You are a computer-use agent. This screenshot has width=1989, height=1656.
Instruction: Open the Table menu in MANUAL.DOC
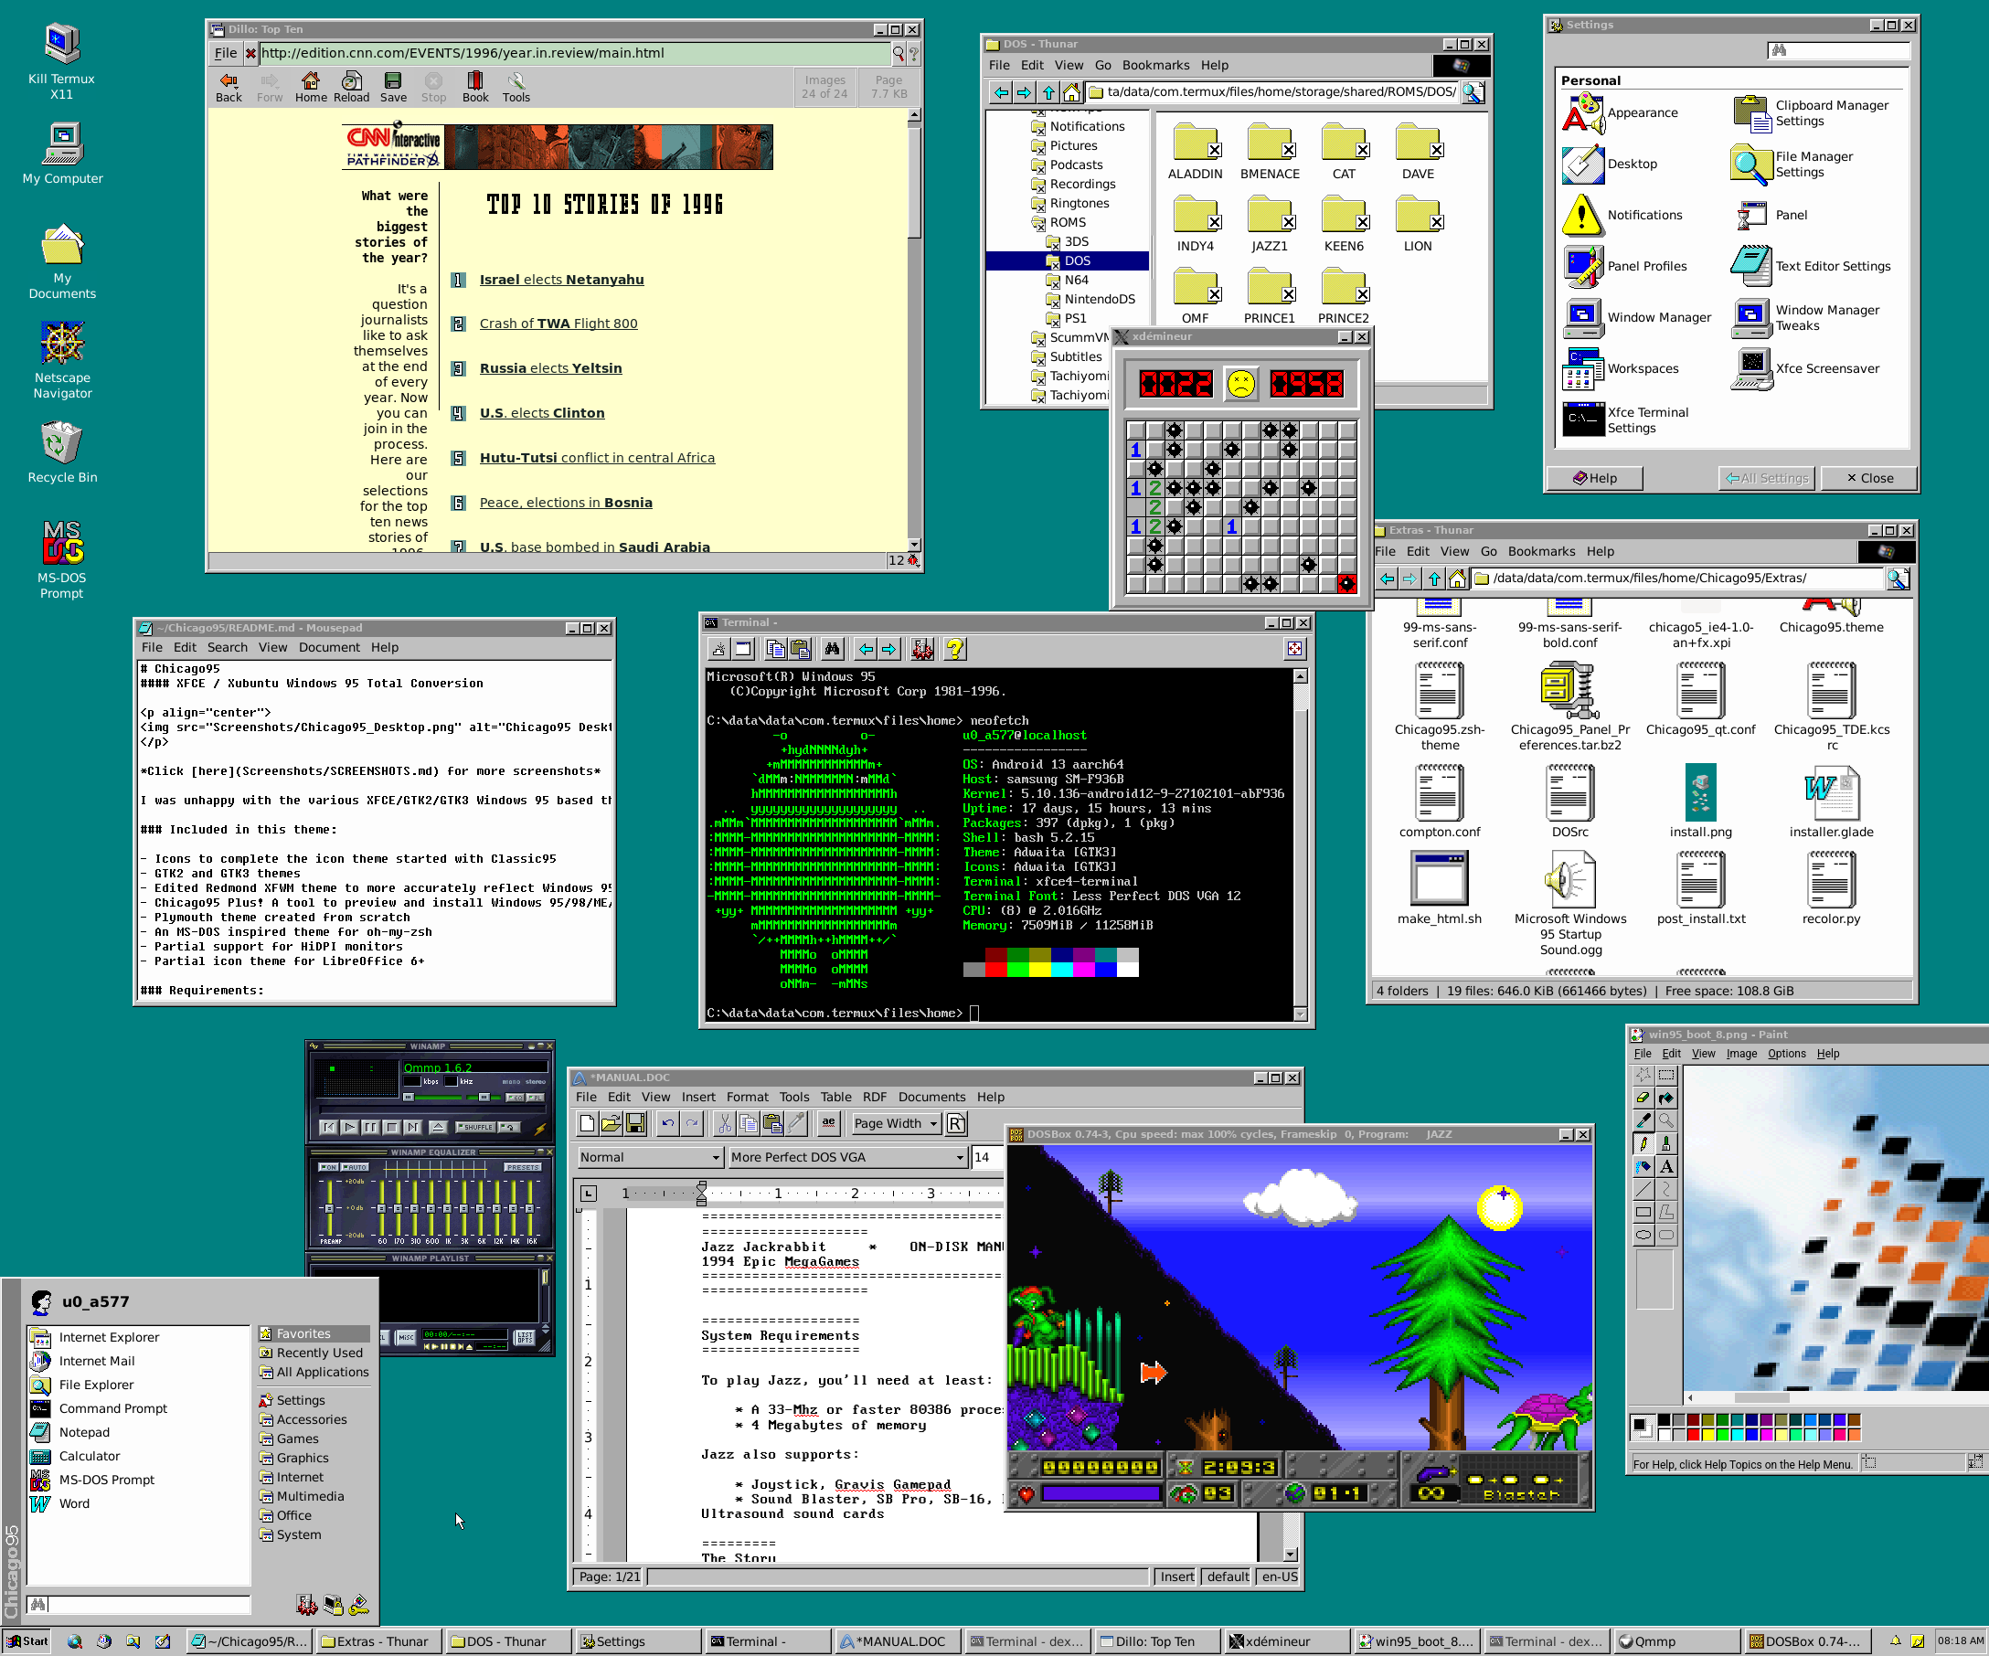[835, 1097]
